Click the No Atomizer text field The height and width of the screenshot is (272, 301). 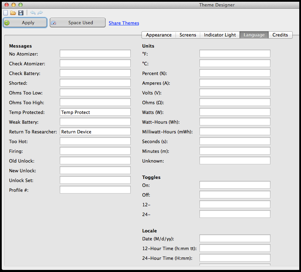click(95, 53)
